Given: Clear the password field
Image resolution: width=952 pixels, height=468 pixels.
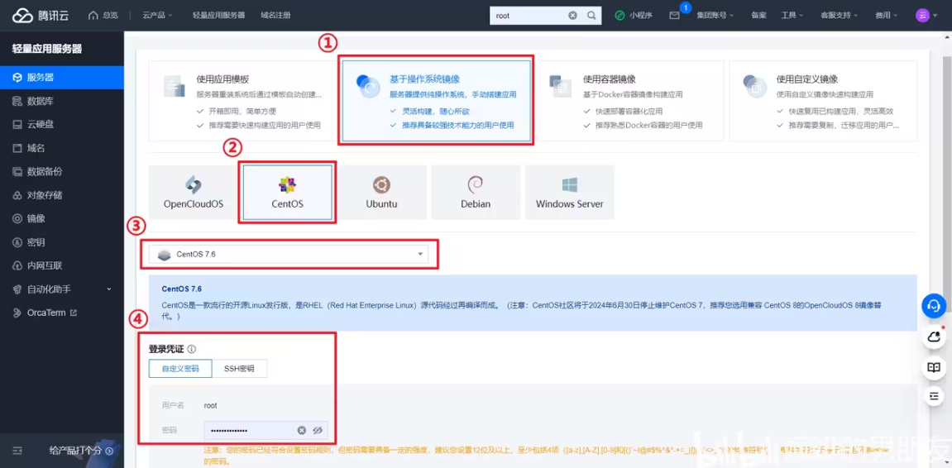Looking at the screenshot, I should [301, 430].
